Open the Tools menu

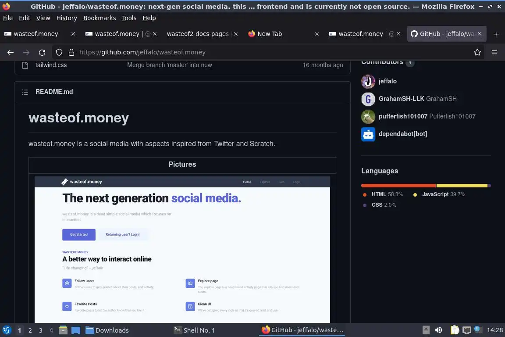(x=129, y=18)
